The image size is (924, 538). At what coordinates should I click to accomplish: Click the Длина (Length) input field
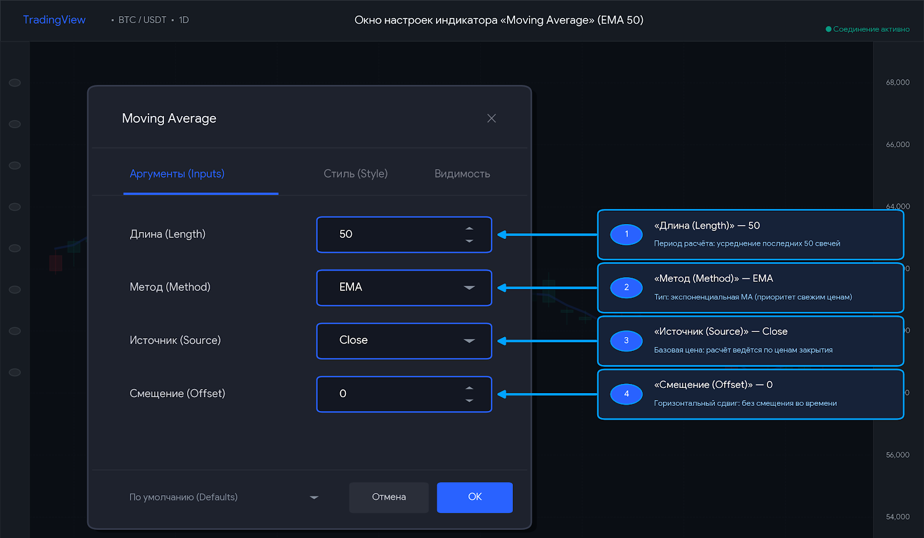tap(404, 234)
